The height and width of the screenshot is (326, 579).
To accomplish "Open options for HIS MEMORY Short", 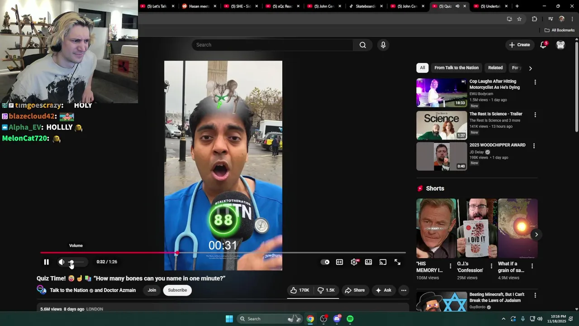I will click(x=450, y=266).
